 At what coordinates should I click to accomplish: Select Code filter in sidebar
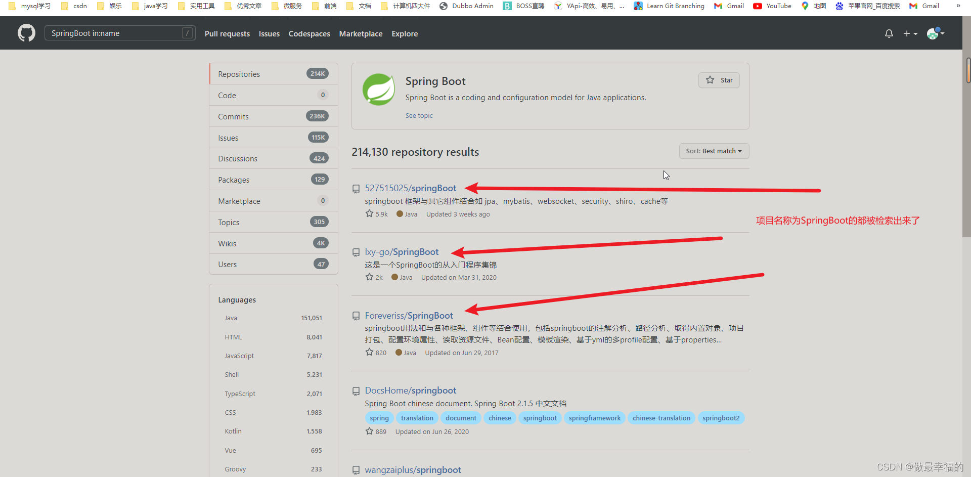[274, 95]
